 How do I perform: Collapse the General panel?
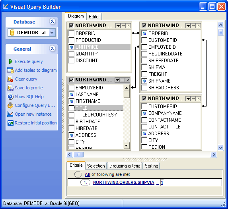[x=53, y=48]
